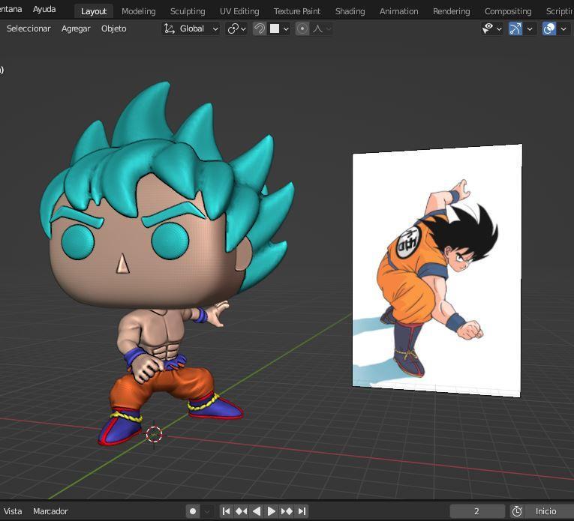Open the Seleccionar menu
Image resolution: width=574 pixels, height=521 pixels.
(x=29, y=28)
